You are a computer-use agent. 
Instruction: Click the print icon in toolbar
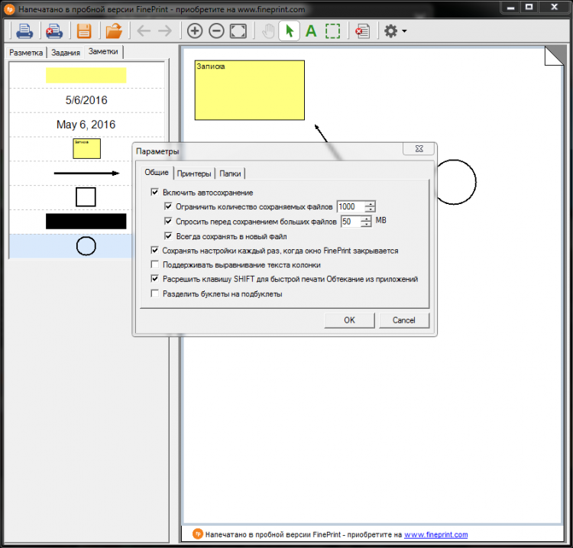pyautogui.click(x=24, y=31)
